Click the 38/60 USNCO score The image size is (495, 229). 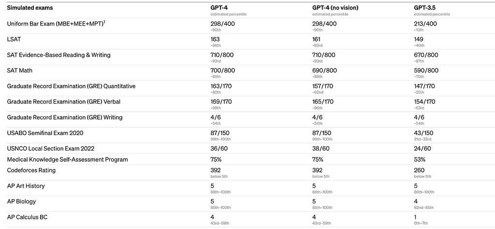pyautogui.click(x=321, y=149)
